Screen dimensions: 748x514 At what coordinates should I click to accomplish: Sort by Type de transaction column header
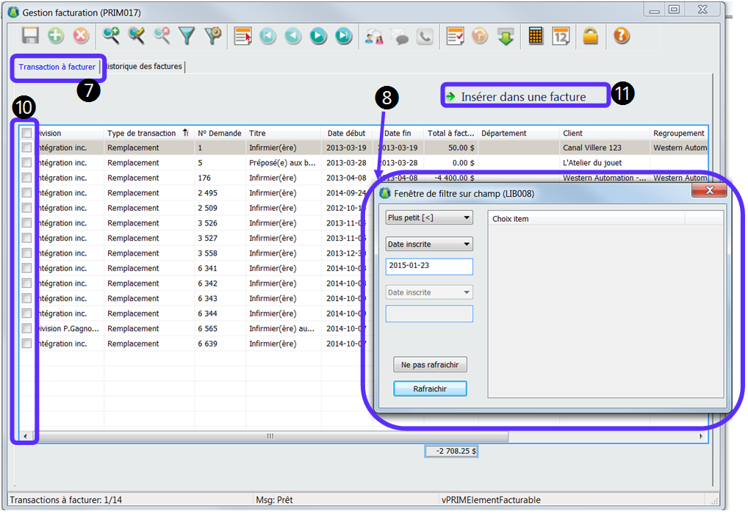tap(142, 134)
